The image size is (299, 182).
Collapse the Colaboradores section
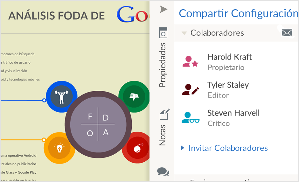click(184, 33)
